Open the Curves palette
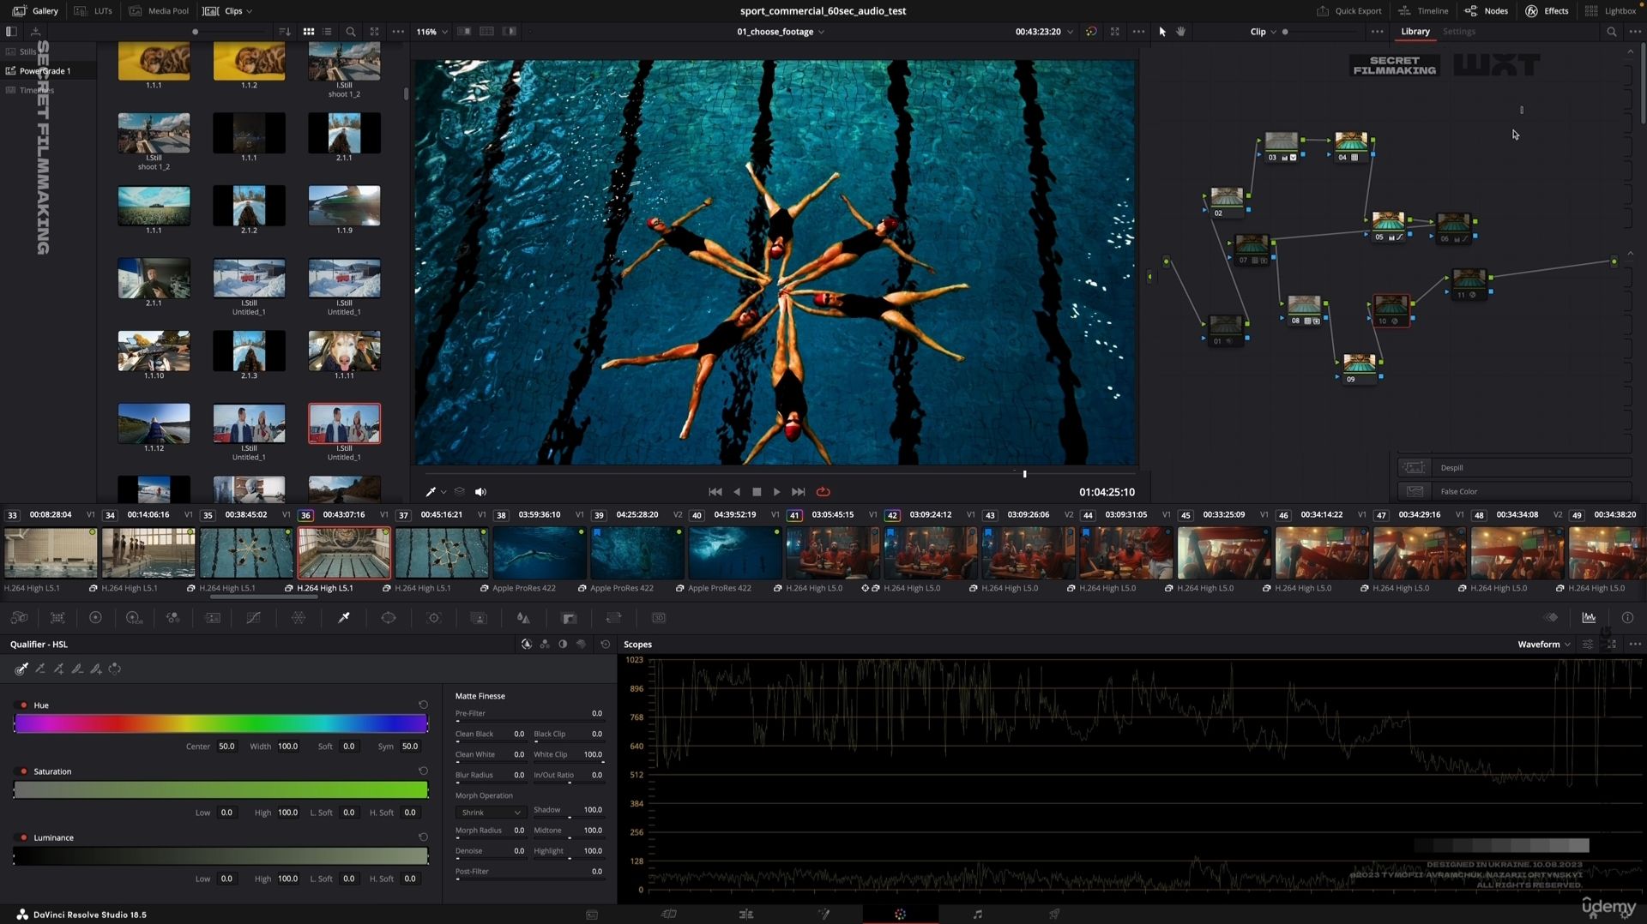1647x924 pixels. pyautogui.click(x=253, y=618)
